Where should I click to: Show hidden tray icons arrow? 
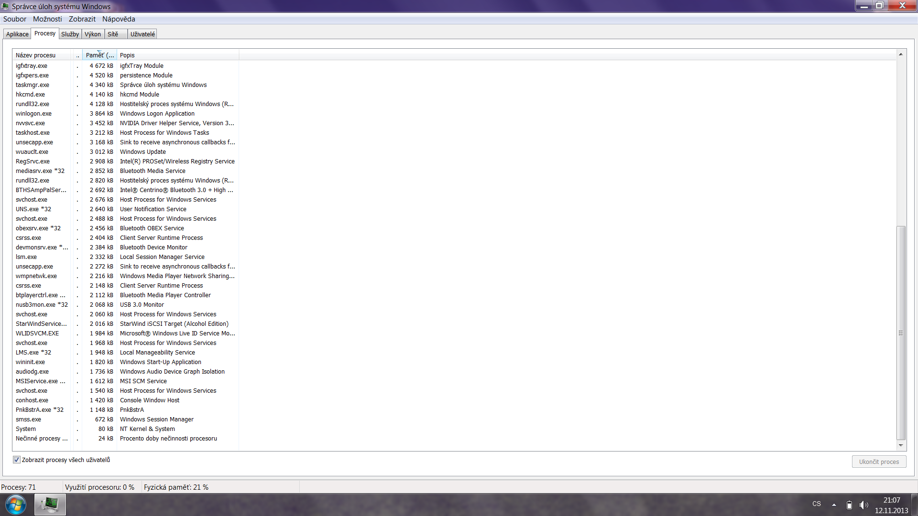coord(834,505)
